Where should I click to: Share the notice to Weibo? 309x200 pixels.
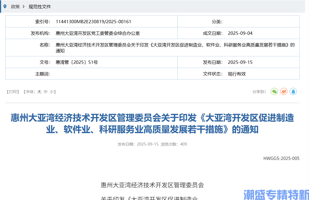tap(284, 91)
